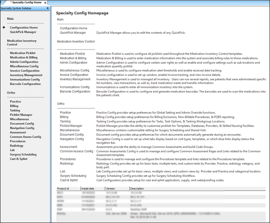Click Miscellaneous Config on the homepage list
270x223 pixels.
coord(75,71)
